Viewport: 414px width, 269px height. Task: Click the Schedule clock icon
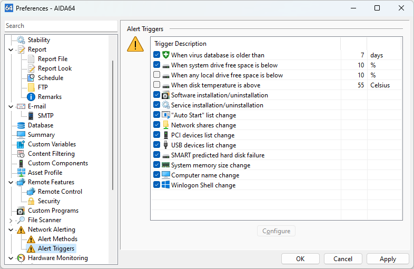point(31,78)
